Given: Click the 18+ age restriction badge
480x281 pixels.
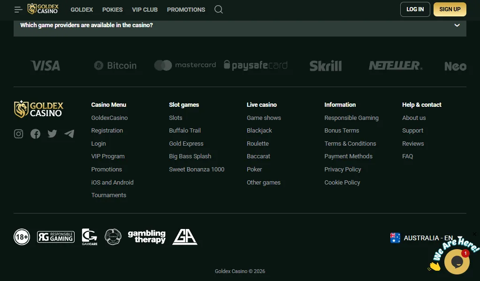Looking at the screenshot, I should (22, 237).
